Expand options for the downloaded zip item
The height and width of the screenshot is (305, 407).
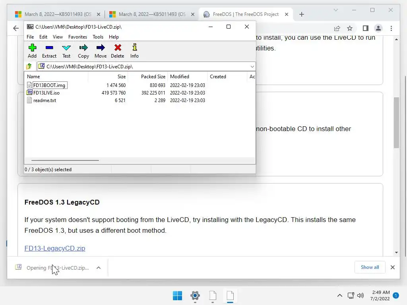tap(99, 268)
